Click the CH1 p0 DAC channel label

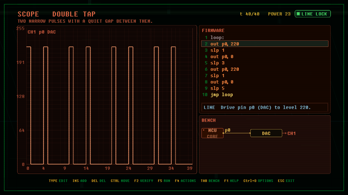(x=42, y=32)
